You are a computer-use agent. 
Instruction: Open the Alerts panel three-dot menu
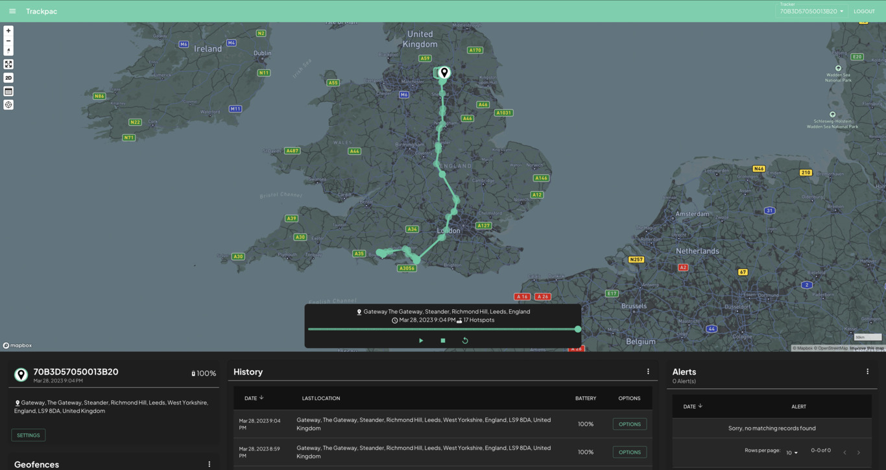coord(867,371)
